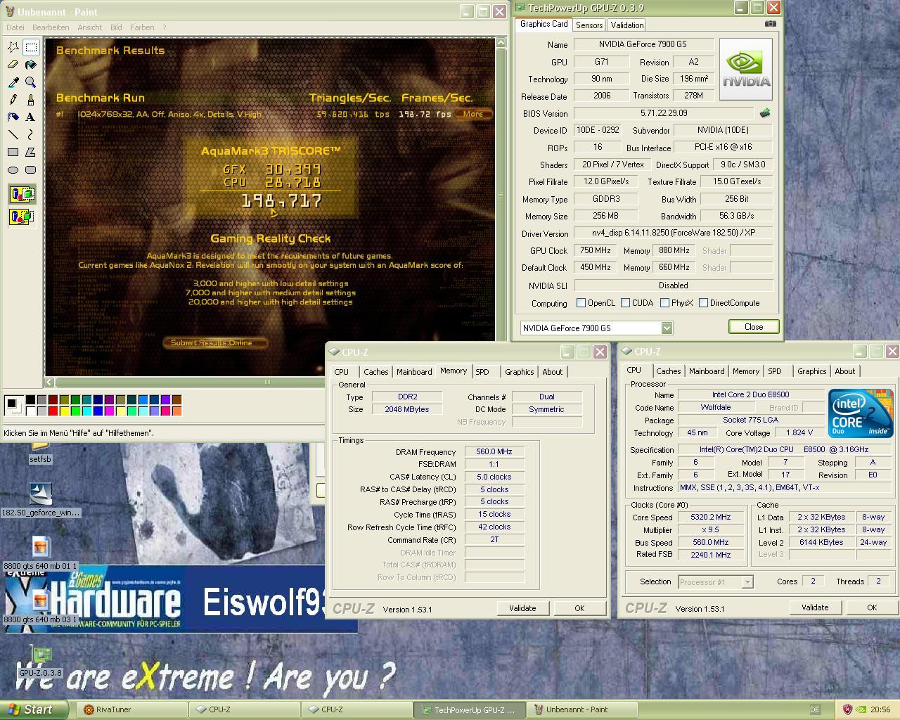Viewport: 900px width, 720px height.
Task: Click the up arrow of Paint's vertical scrollbar
Action: [x=501, y=42]
